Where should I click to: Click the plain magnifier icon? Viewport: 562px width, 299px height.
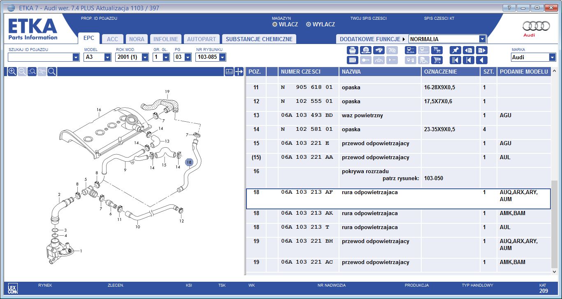(52, 72)
